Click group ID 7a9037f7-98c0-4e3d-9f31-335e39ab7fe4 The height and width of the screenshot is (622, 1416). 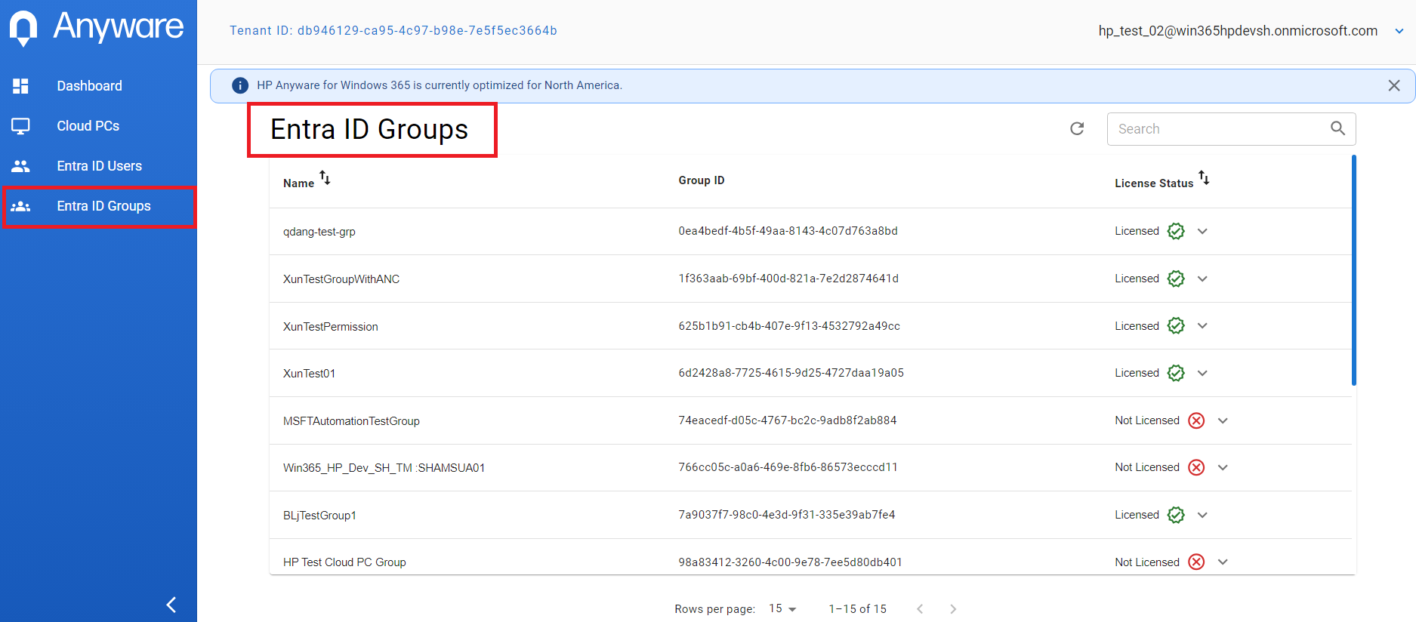click(x=787, y=515)
